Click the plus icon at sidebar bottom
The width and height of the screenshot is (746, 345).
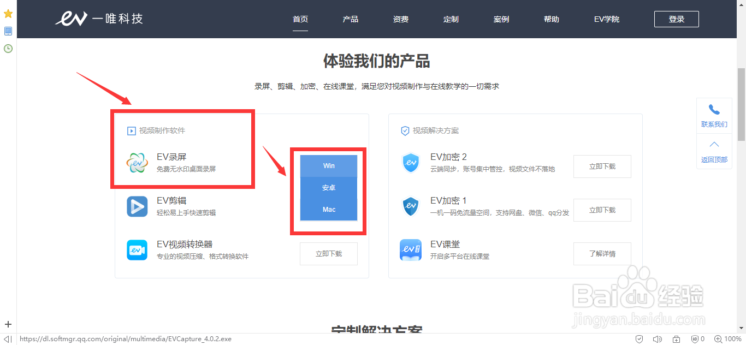pos(8,324)
